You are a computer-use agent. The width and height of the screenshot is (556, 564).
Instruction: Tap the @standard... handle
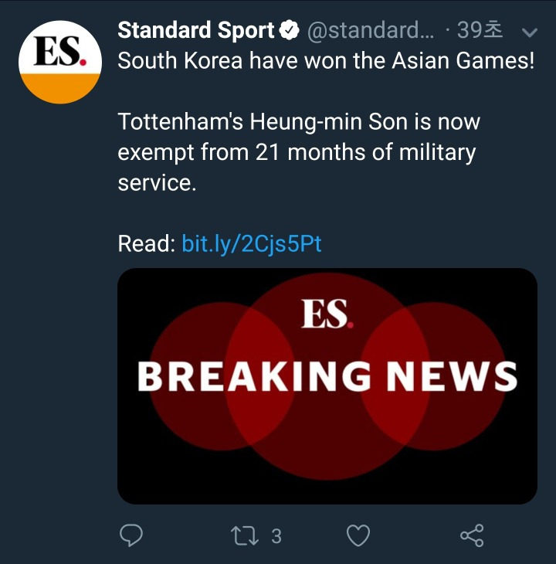point(371,31)
